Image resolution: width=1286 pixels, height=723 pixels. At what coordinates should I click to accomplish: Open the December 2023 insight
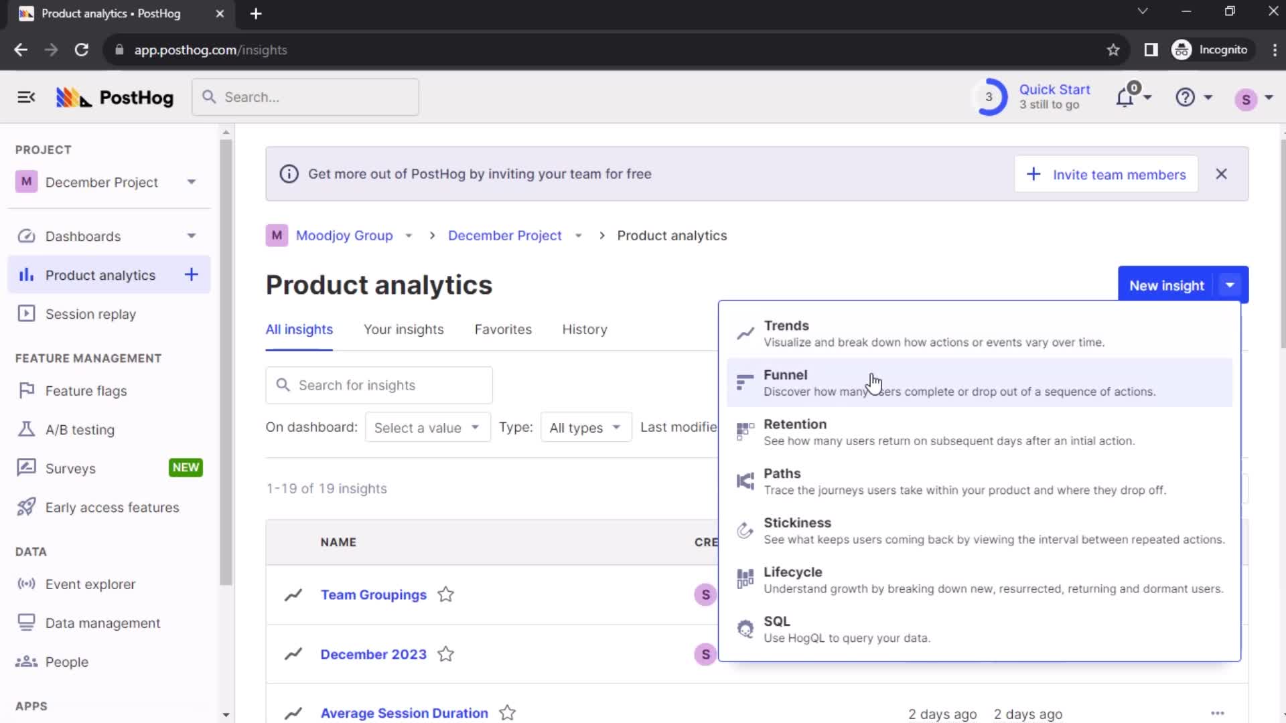tap(374, 654)
